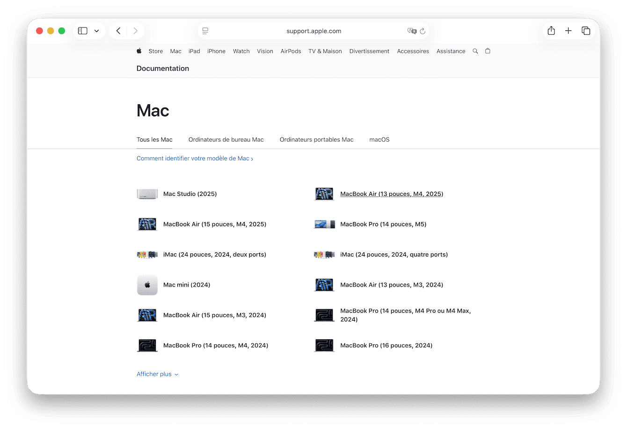The image size is (627, 430).
Task: Select the macOS tab
Action: (379, 139)
